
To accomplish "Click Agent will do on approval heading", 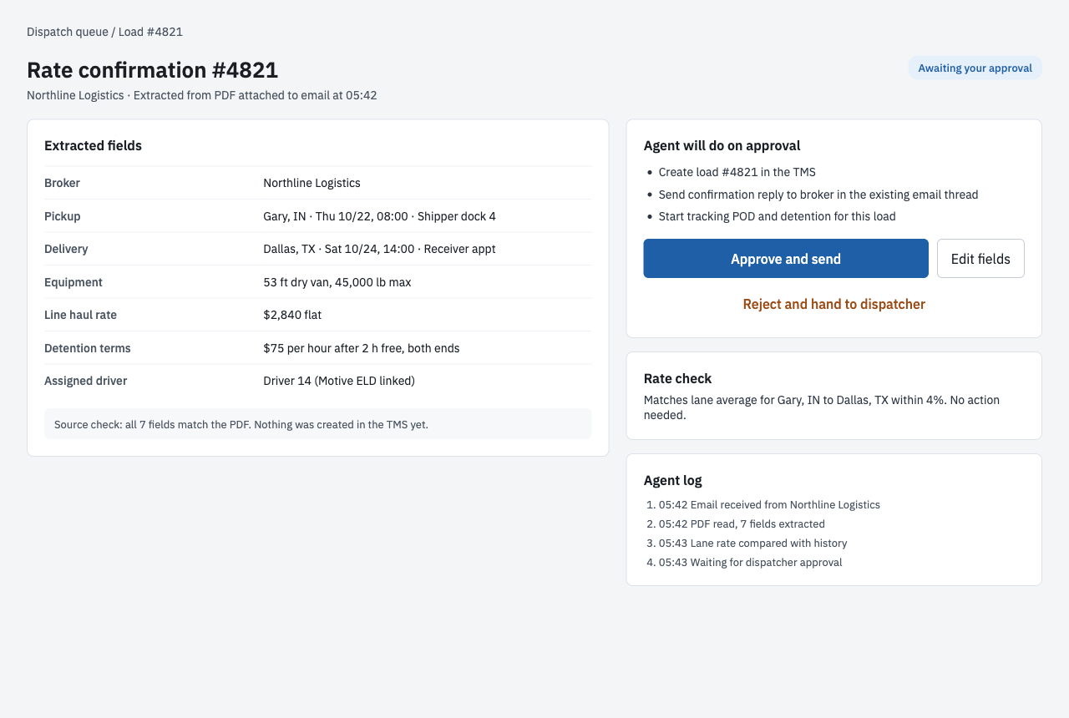I will point(722,145).
